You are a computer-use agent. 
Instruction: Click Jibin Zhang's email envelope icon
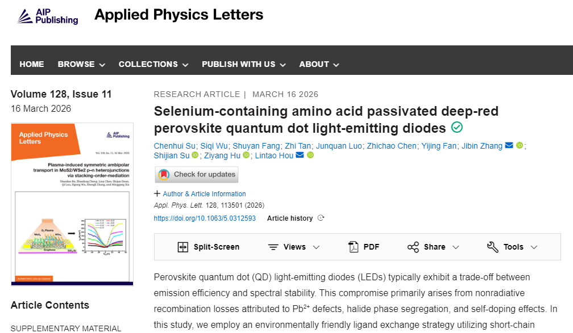(x=509, y=146)
